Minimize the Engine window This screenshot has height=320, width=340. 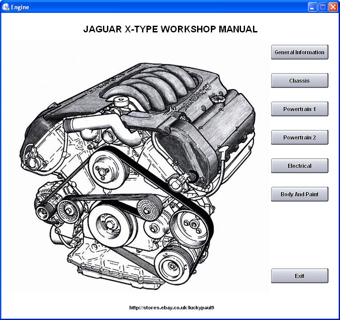(312, 7)
